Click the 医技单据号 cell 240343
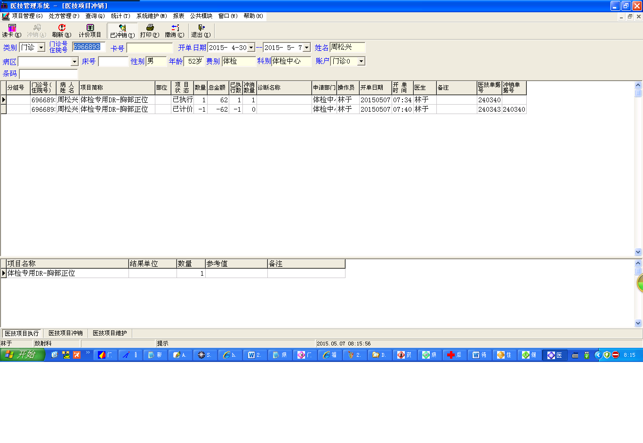Viewport: 643px width, 443px height. (x=490, y=109)
